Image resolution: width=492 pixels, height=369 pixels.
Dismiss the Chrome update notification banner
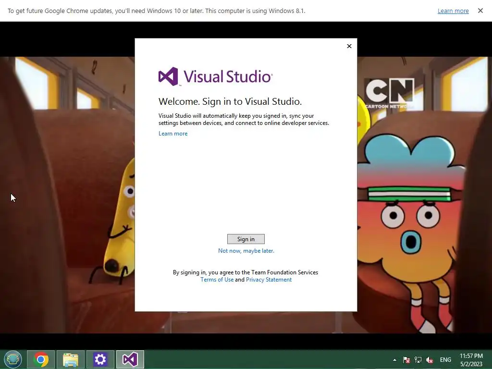tap(480, 11)
